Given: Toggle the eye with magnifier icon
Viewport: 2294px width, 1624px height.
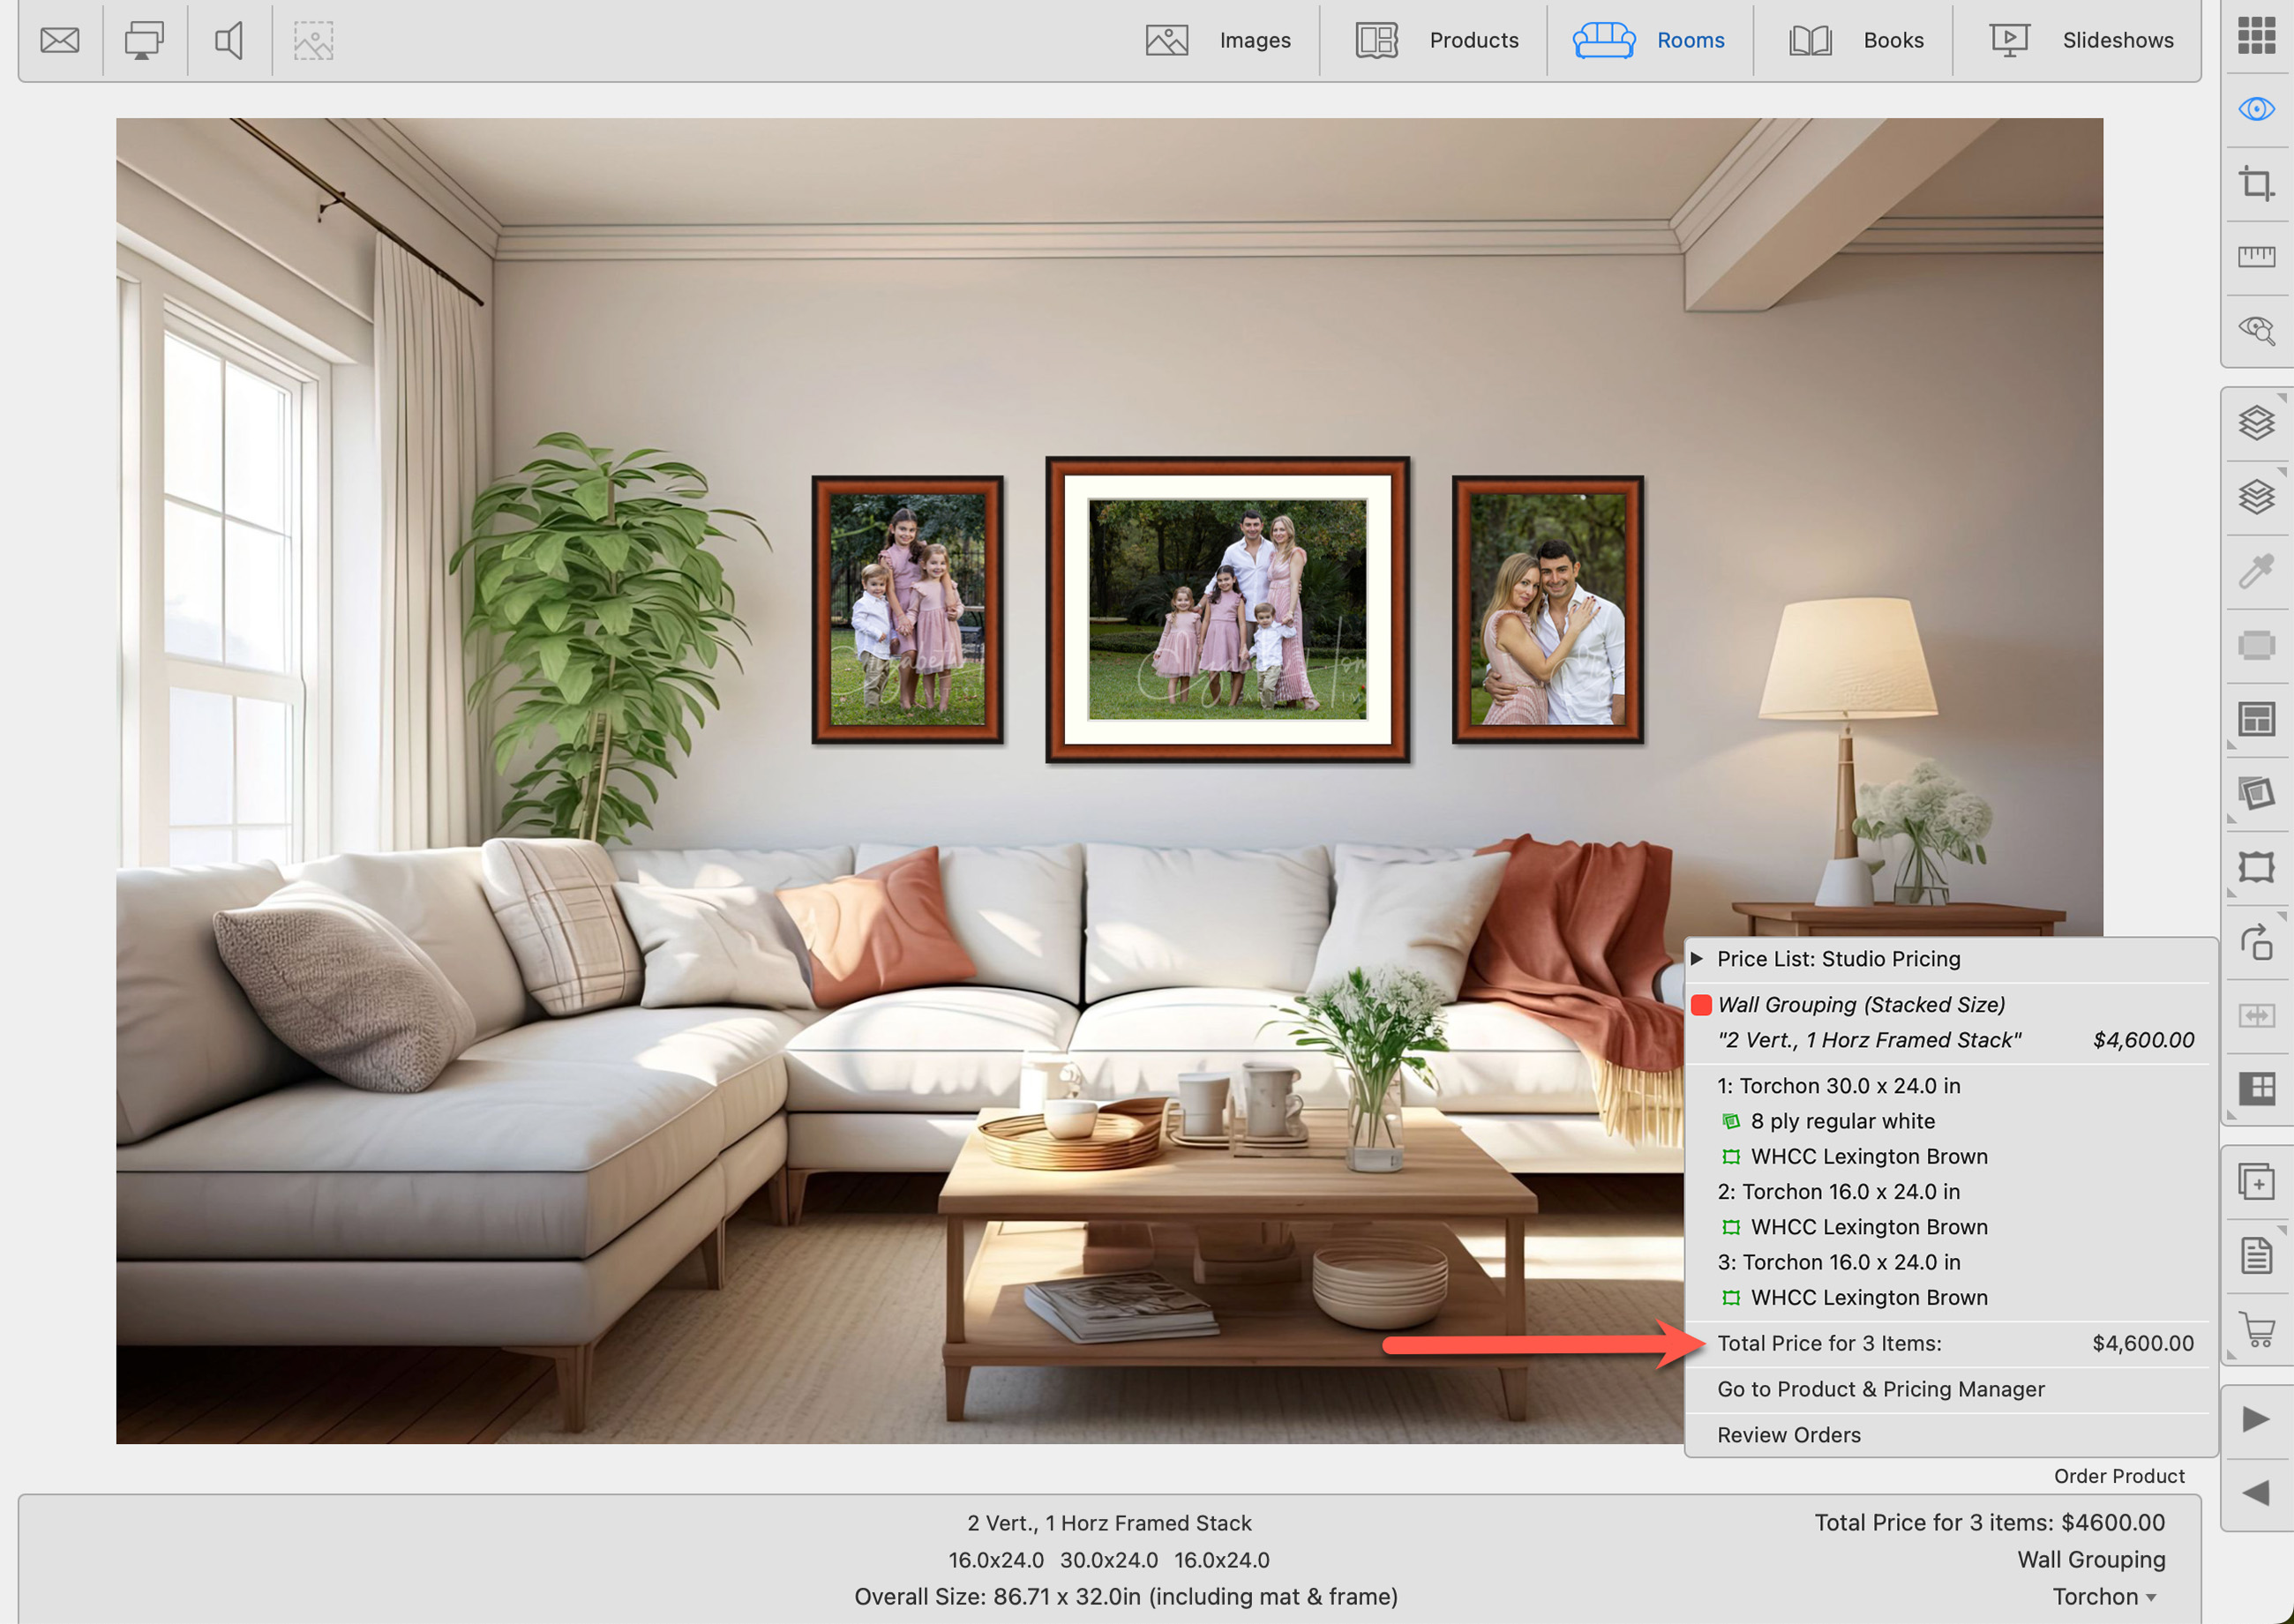Looking at the screenshot, I should coord(2256,331).
